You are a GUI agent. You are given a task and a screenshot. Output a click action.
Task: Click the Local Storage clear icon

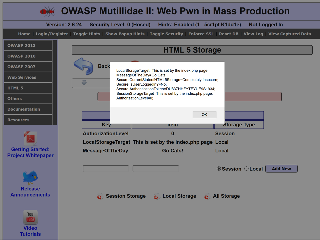[157, 196]
